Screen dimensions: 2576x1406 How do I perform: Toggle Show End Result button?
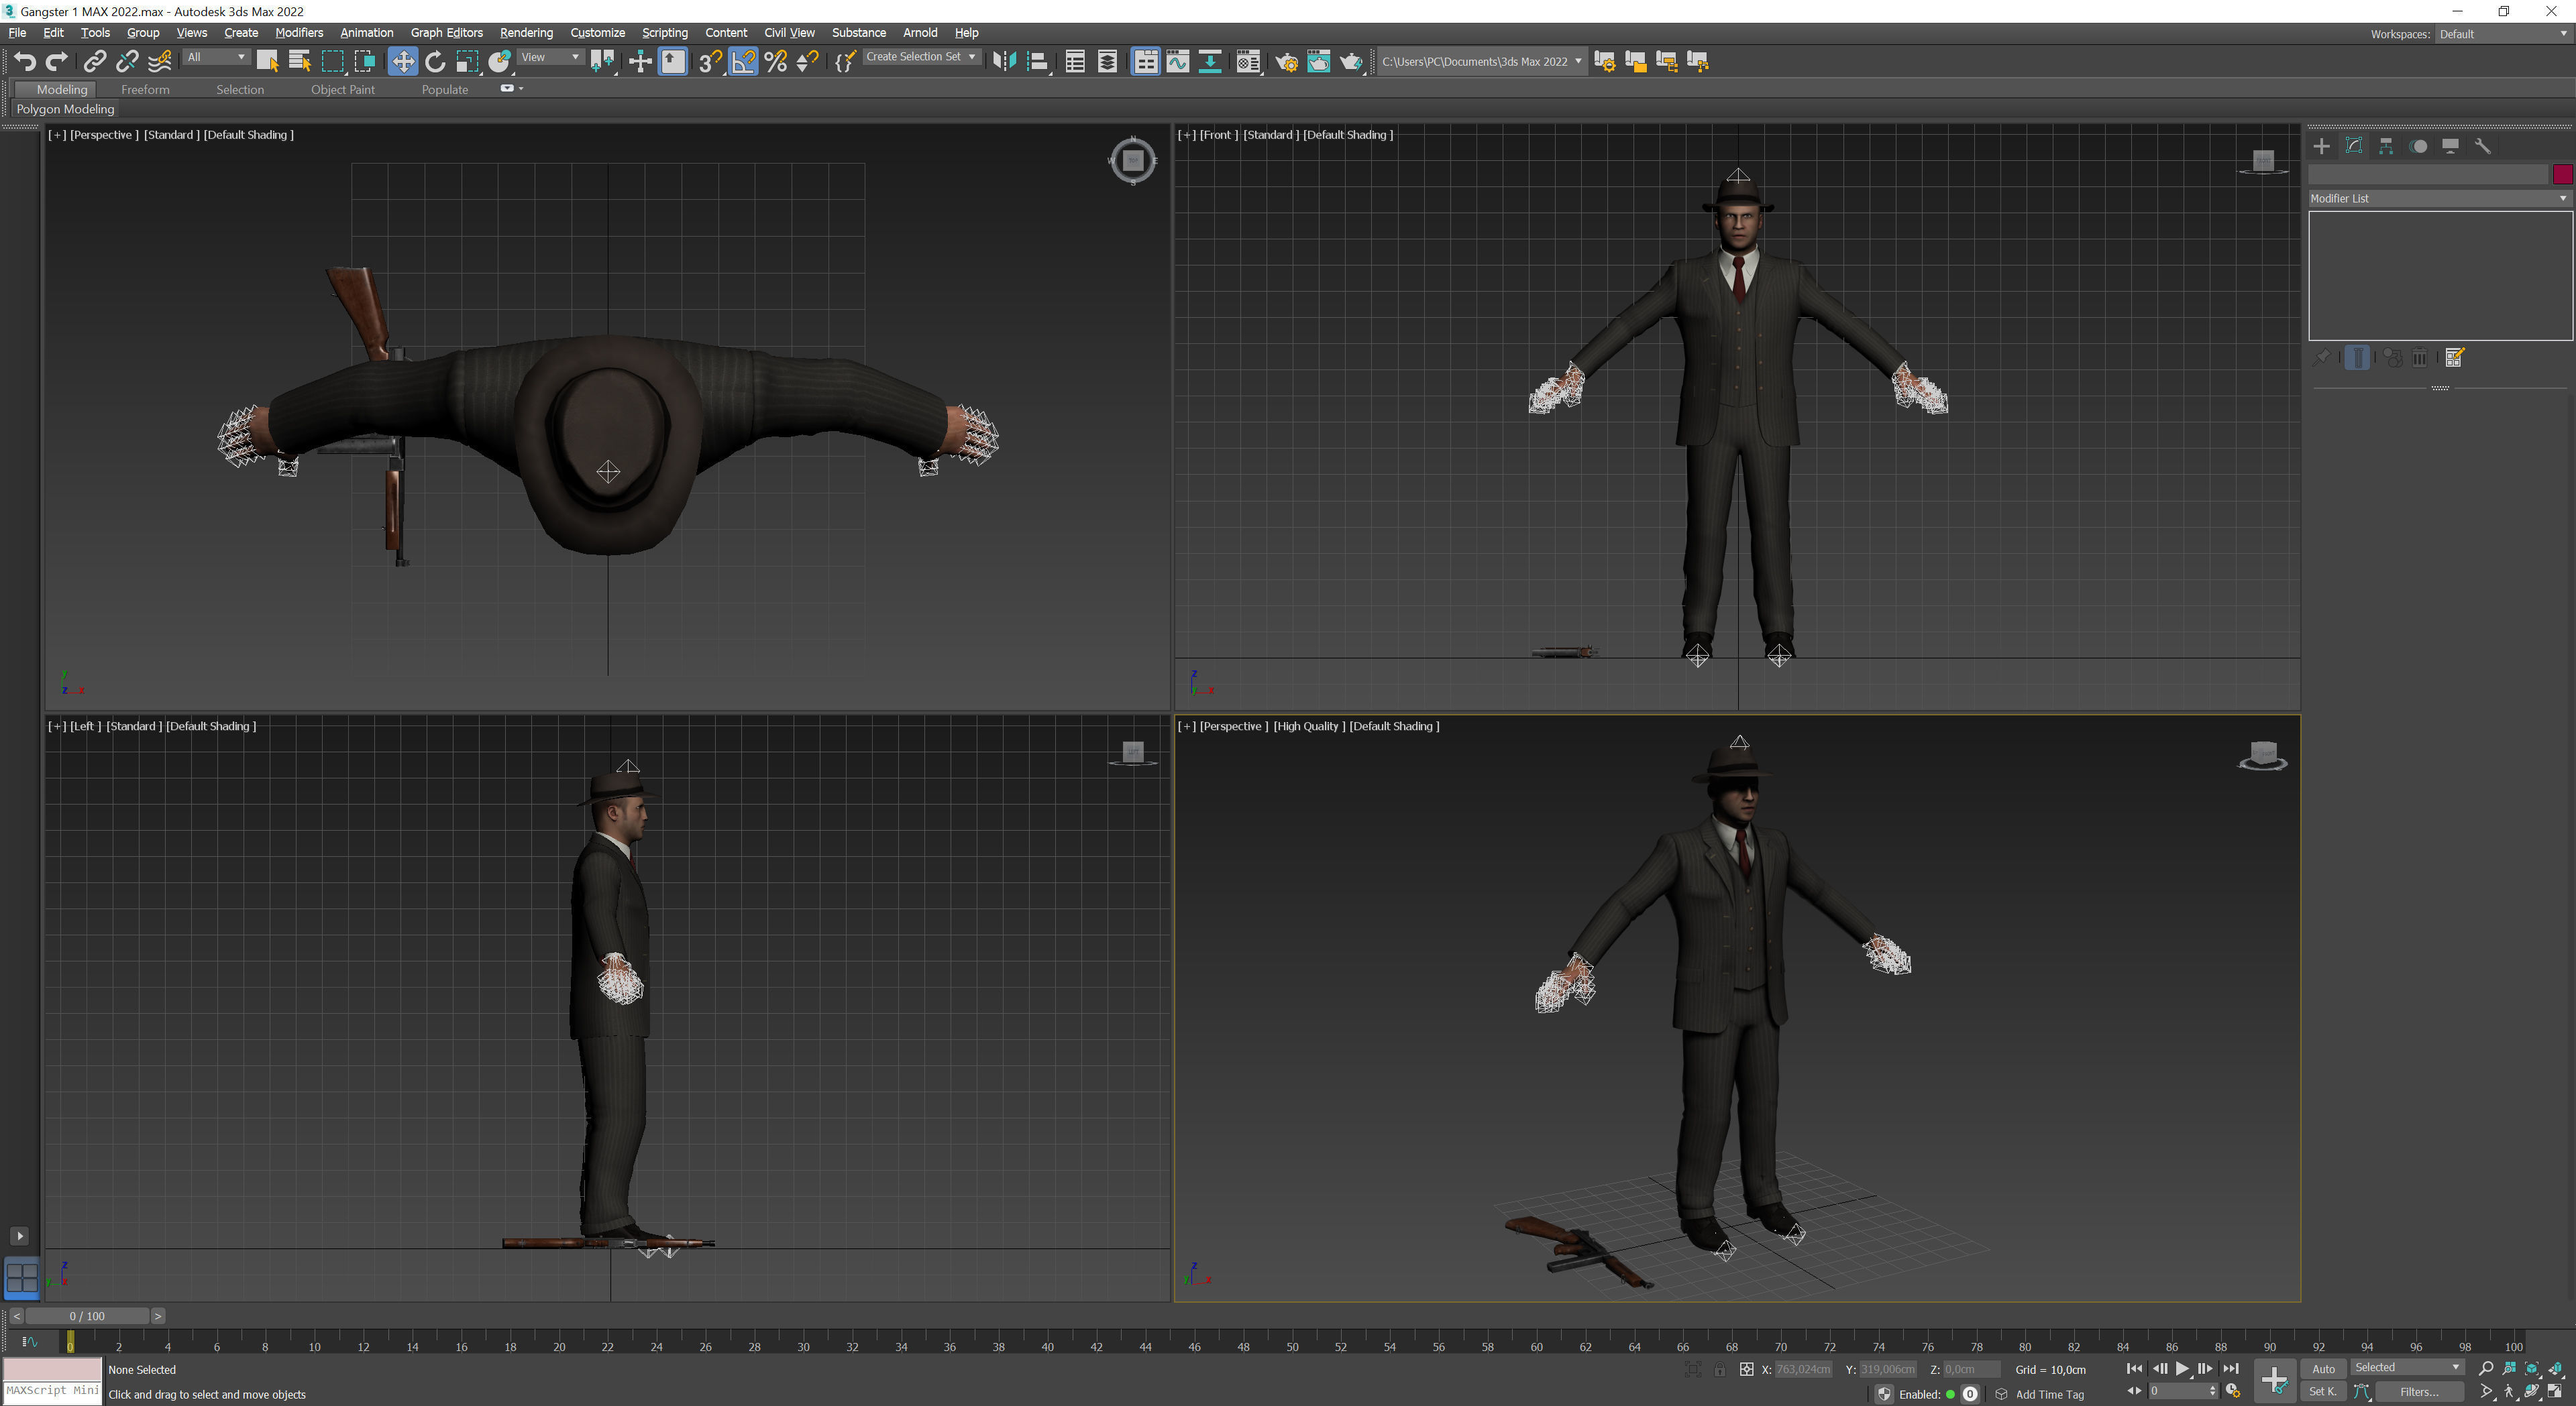tap(2356, 358)
